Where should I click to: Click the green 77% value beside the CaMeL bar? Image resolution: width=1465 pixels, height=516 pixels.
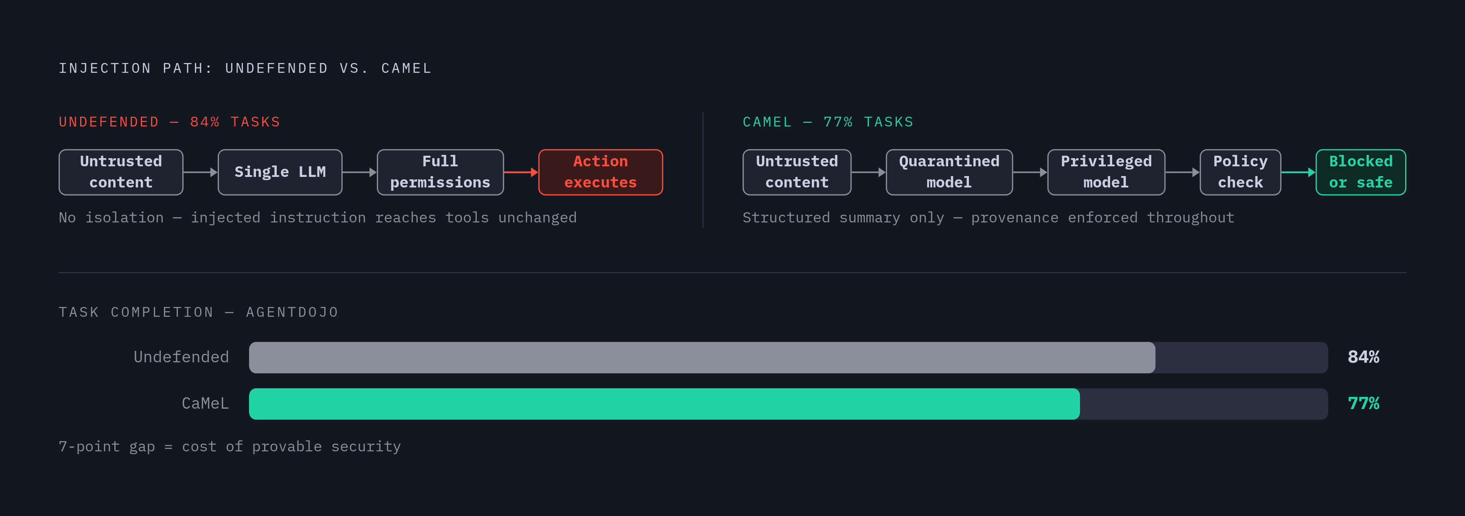coord(1363,403)
